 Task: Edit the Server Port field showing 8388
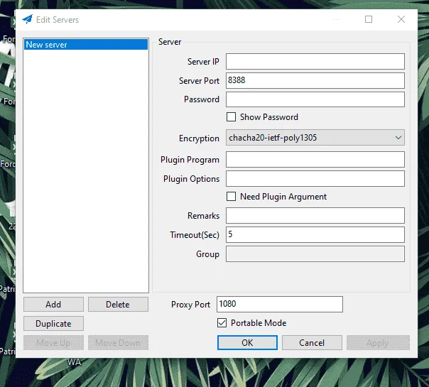coord(315,80)
